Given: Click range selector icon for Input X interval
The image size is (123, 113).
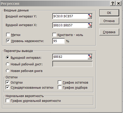Looking at the screenshot, I should click(x=90, y=25).
